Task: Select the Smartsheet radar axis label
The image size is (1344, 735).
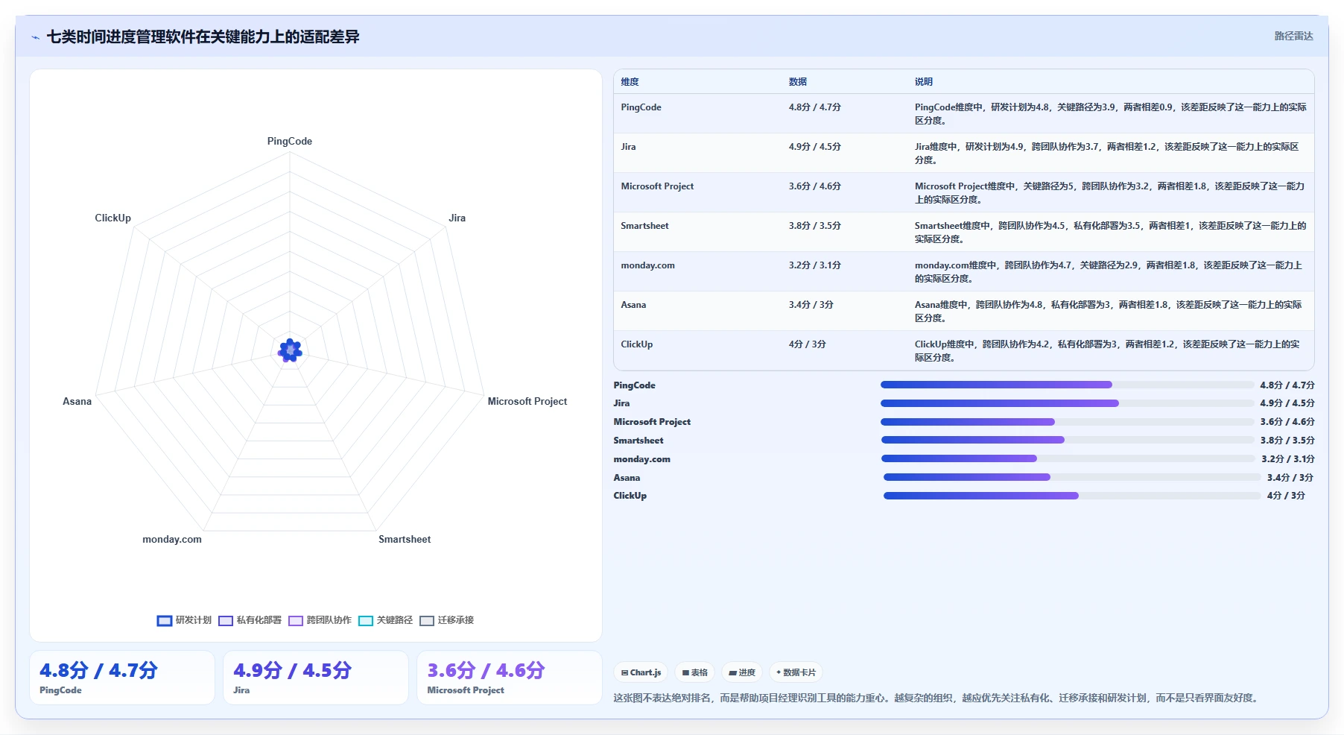Action: click(405, 539)
